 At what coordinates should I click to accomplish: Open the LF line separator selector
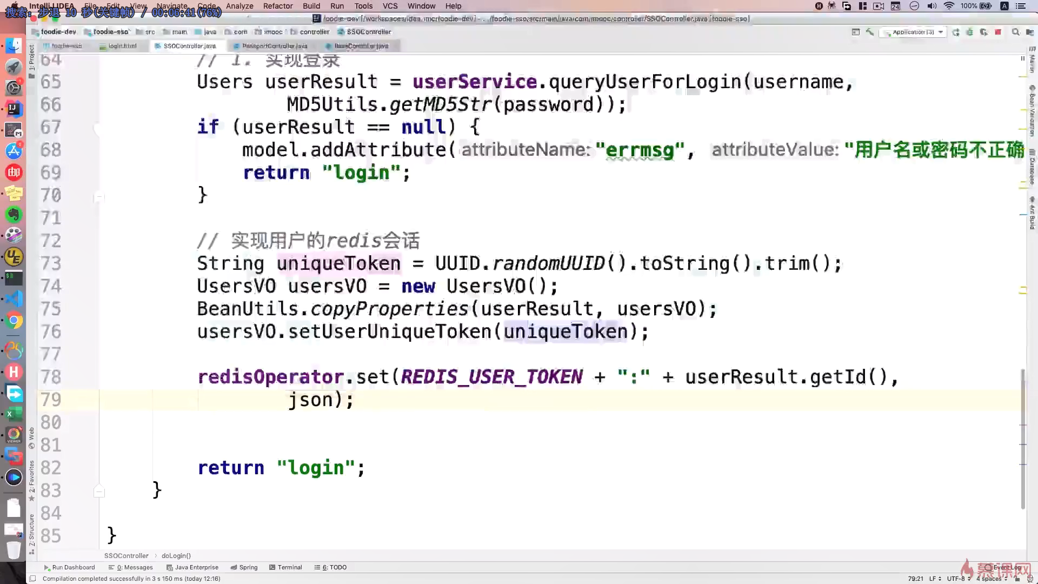click(x=935, y=579)
